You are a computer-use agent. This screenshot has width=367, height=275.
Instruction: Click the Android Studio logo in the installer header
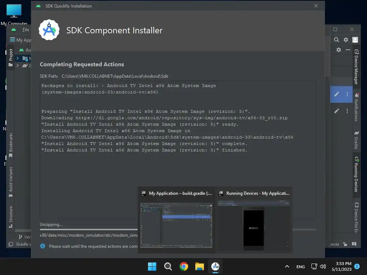click(x=49, y=30)
